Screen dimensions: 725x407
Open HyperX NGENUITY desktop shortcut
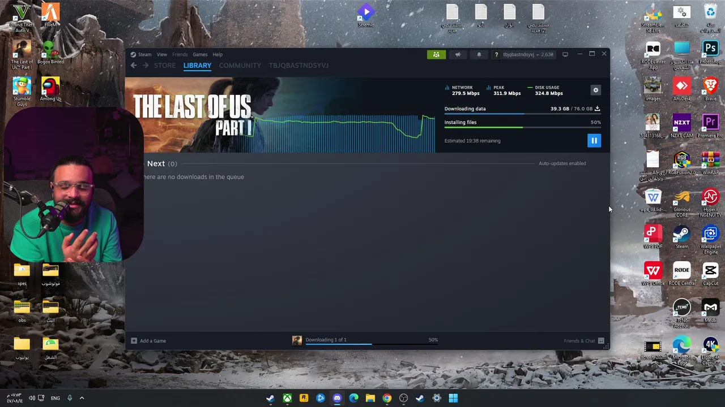click(710, 203)
